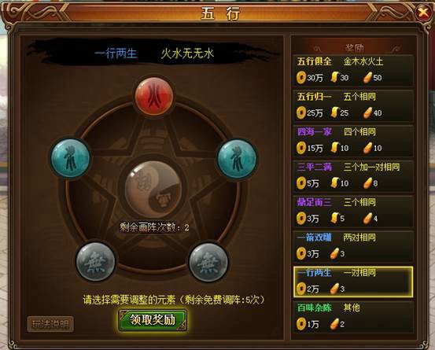
Task: Select the bottom-right gray 無 orb
Action: (208, 262)
